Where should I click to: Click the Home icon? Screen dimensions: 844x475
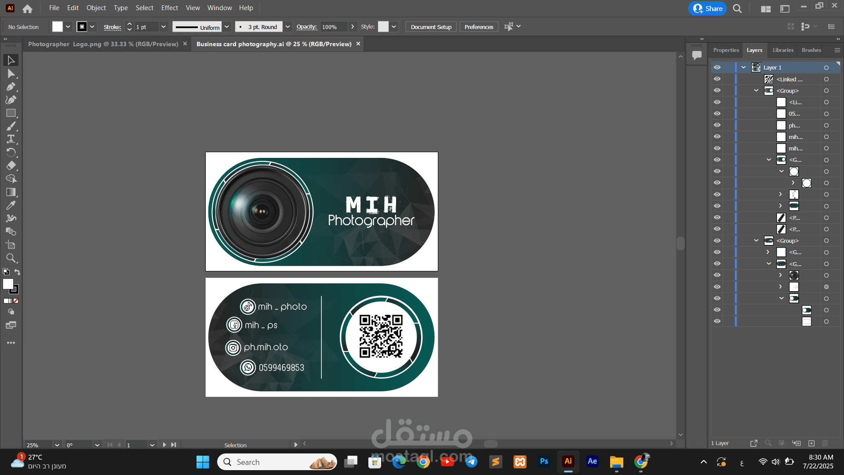(27, 8)
